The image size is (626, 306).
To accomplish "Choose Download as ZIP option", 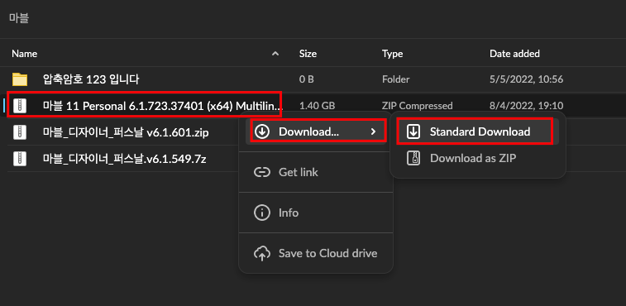I will [477, 158].
